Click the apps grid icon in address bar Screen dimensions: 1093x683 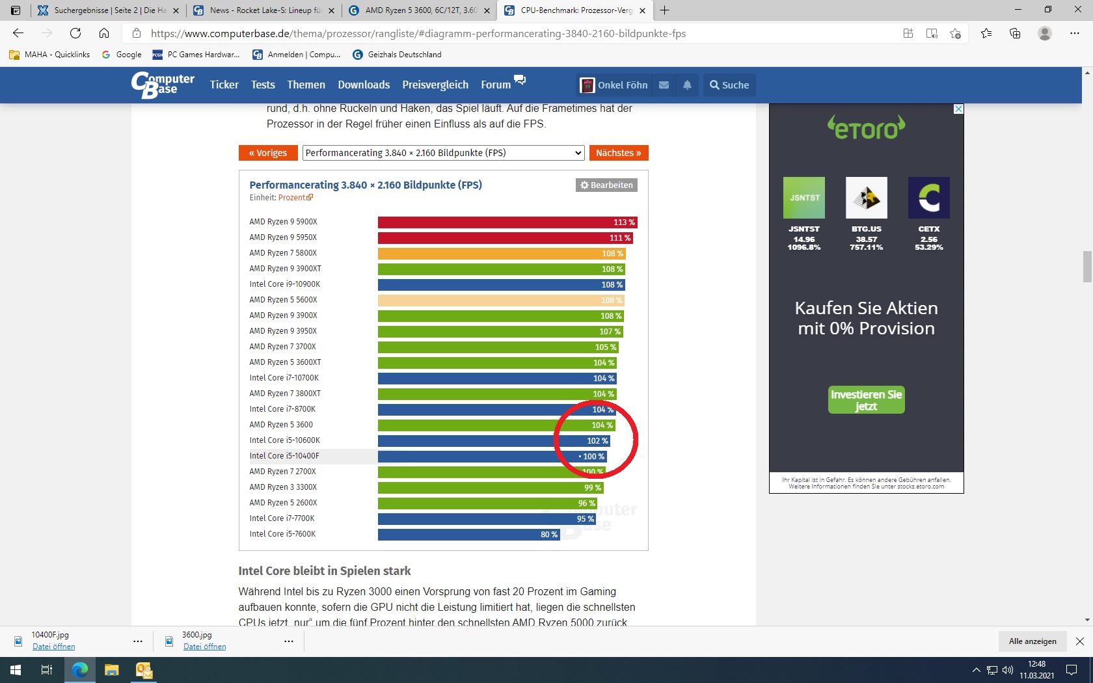908,33
